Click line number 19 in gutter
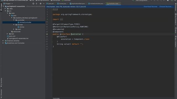This screenshot has height=99, width=177. 47,34
